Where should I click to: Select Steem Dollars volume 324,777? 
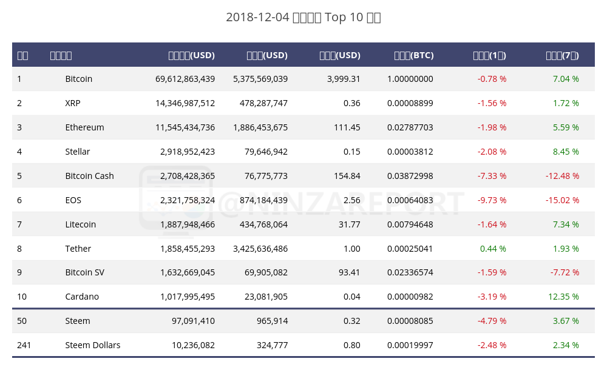pyautogui.click(x=272, y=345)
